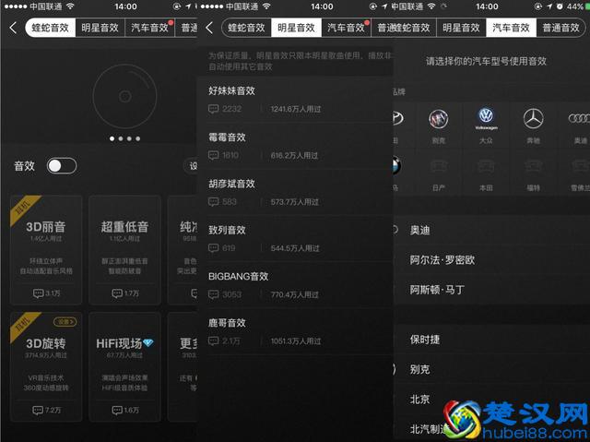Select the 3D旋转 effect card
The height and width of the screenshot is (442, 590).
pos(46,366)
